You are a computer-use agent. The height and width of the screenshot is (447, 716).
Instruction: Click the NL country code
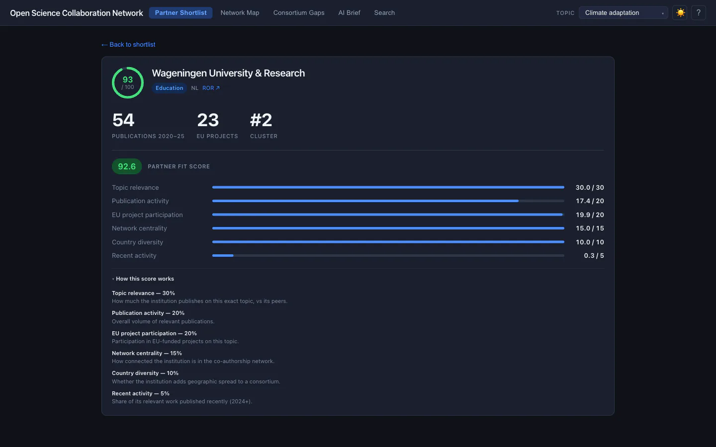tap(195, 88)
